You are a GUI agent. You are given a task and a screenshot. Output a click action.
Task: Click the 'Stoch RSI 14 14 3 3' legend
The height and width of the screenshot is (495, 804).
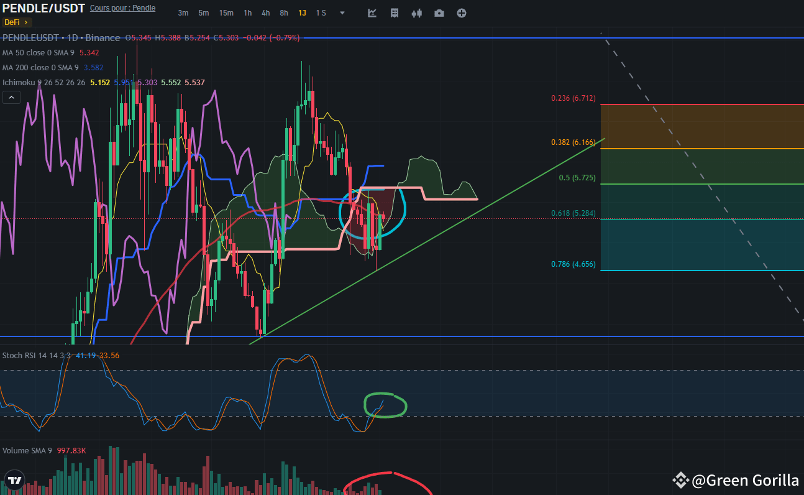37,356
